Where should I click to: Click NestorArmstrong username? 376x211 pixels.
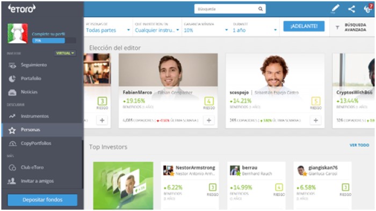click(x=196, y=168)
